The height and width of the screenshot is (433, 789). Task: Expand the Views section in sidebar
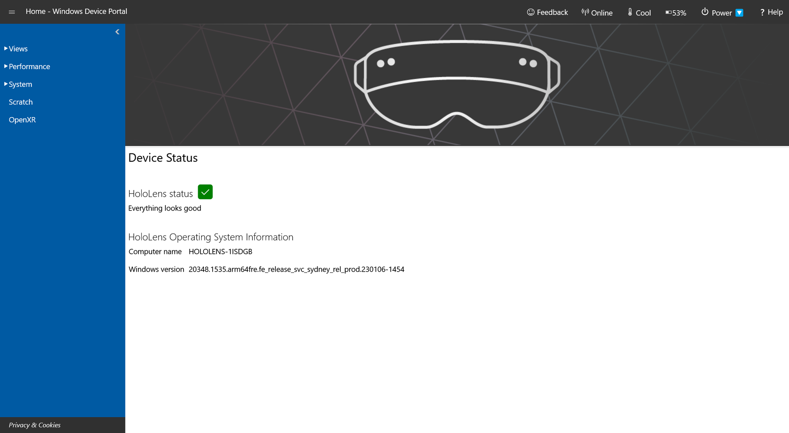[18, 48]
